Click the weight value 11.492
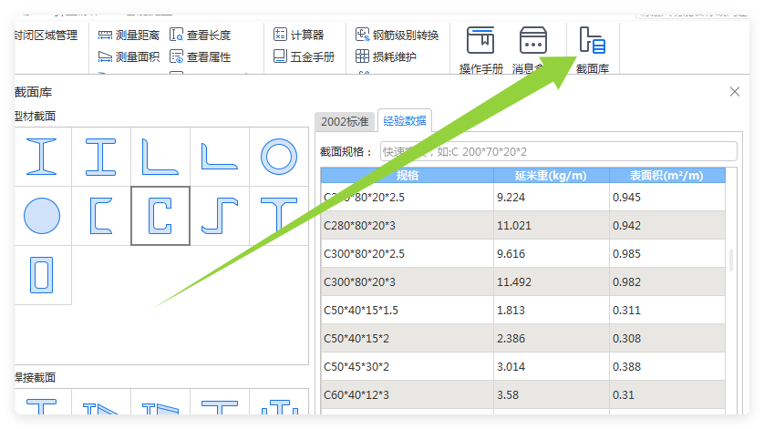Image resolution: width=764 pixels, height=429 pixels. tap(514, 282)
